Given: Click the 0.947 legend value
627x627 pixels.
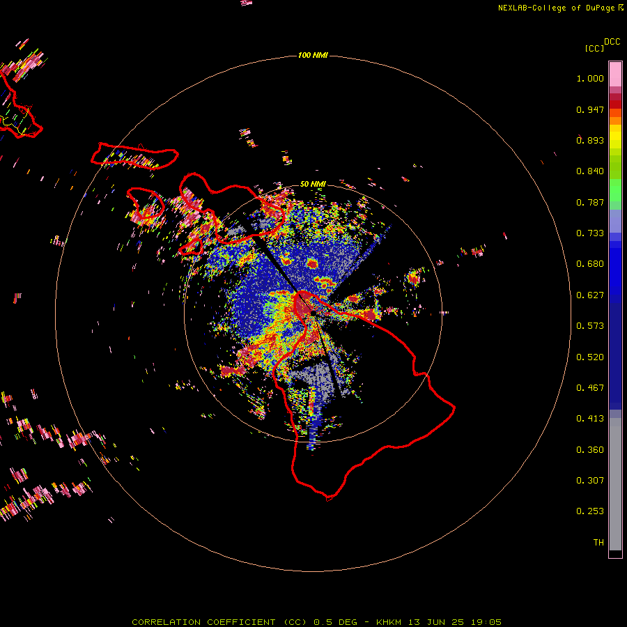Looking at the screenshot, I should [x=590, y=109].
